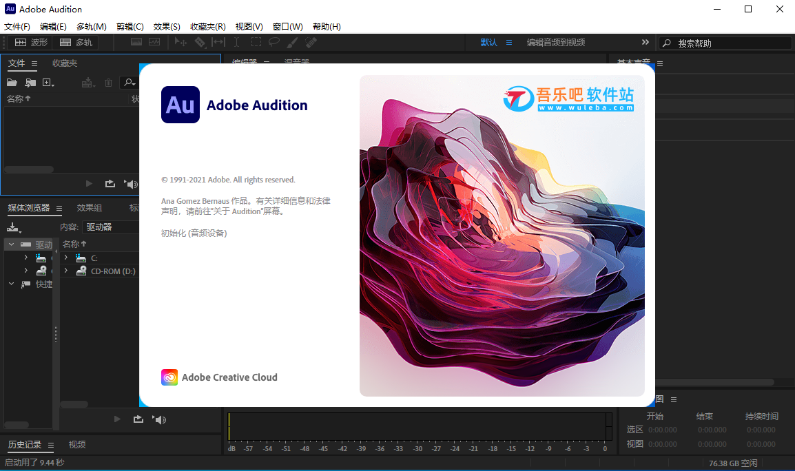Image resolution: width=795 pixels, height=471 pixels.
Task: Select the Paintbrush Selection tool
Action: [x=293, y=42]
